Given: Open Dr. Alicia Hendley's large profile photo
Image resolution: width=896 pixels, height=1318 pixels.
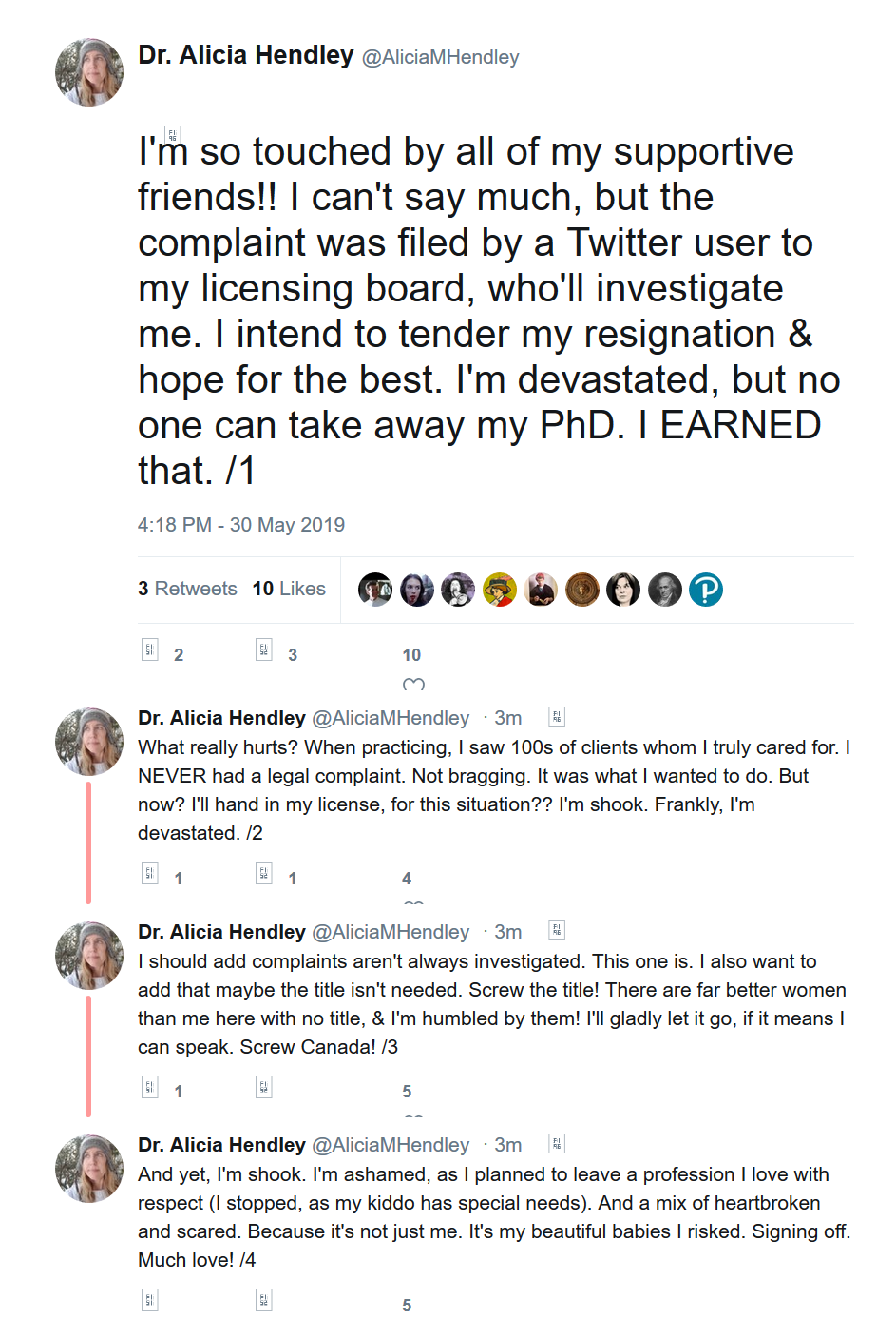Looking at the screenshot, I should (x=89, y=72).
